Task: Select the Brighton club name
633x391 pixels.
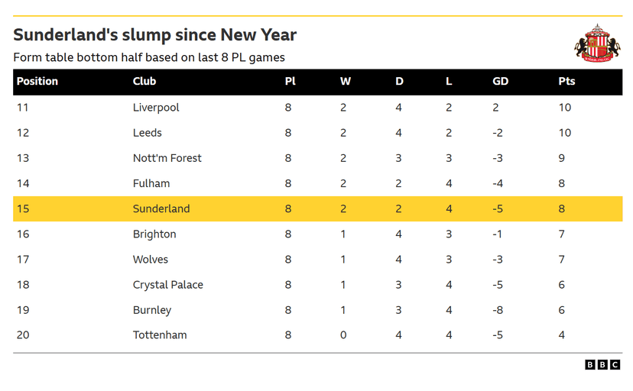Action: (x=154, y=234)
